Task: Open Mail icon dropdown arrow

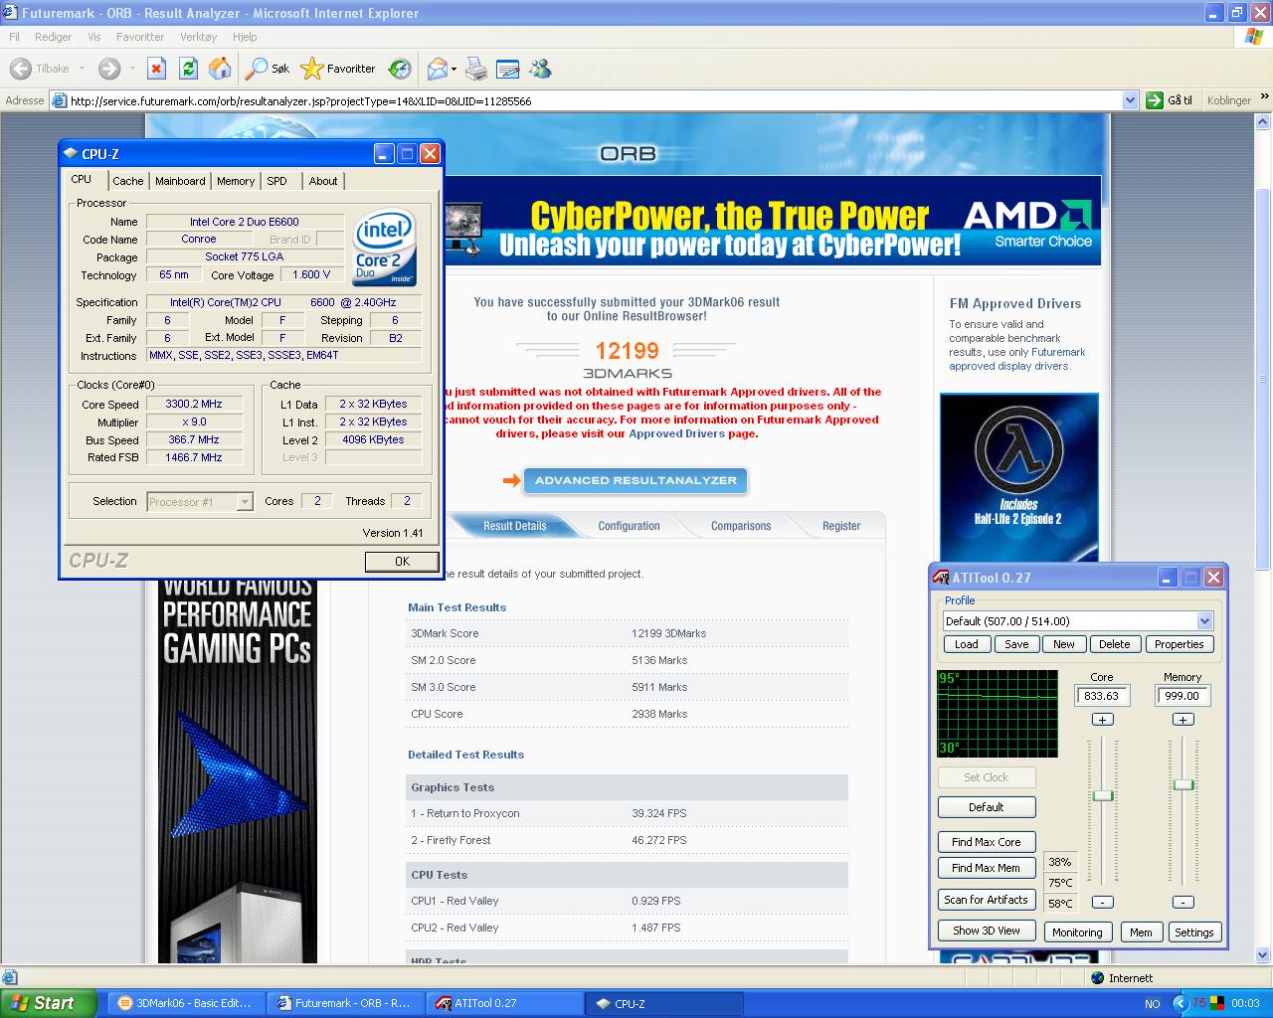Action: [x=454, y=70]
